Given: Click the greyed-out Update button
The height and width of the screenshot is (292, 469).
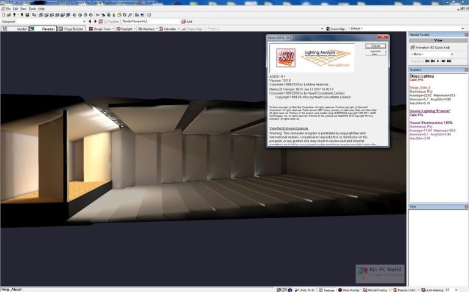Looking at the screenshot, I should pyautogui.click(x=112, y=21).
